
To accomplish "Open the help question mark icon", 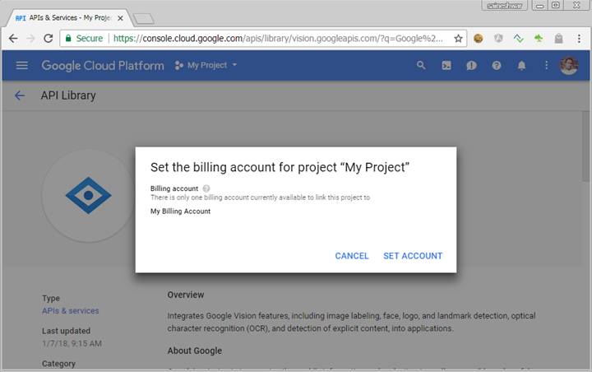I will [x=497, y=65].
